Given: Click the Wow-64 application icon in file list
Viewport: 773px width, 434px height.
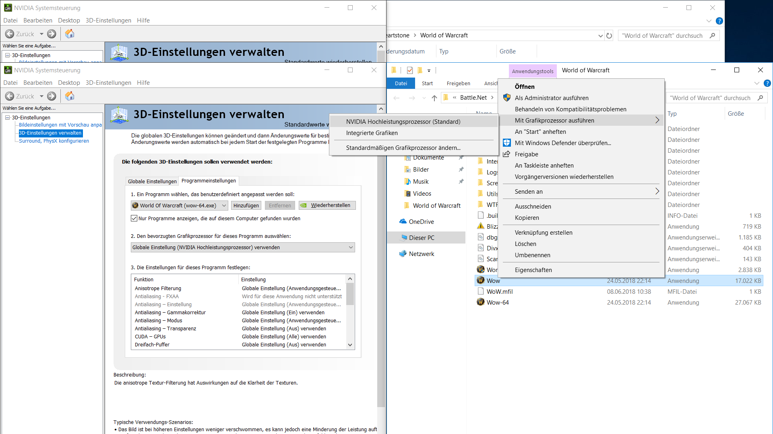Looking at the screenshot, I should 480,302.
